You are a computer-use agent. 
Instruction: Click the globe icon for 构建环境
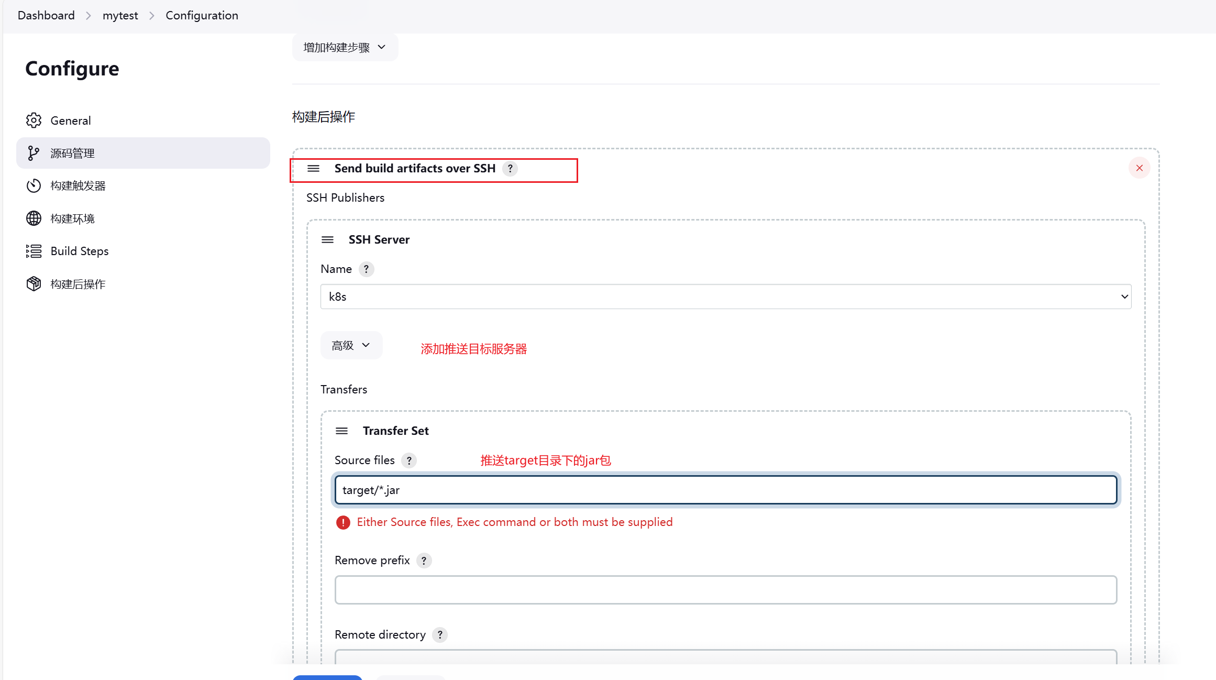click(34, 218)
